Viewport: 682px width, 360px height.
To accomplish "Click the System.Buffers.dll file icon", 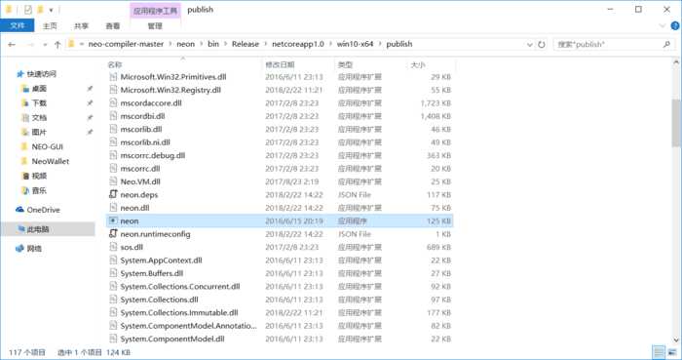I will (113, 273).
